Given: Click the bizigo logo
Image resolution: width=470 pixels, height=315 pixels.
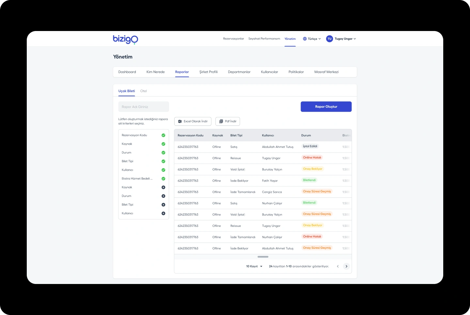Looking at the screenshot, I should [x=125, y=39].
